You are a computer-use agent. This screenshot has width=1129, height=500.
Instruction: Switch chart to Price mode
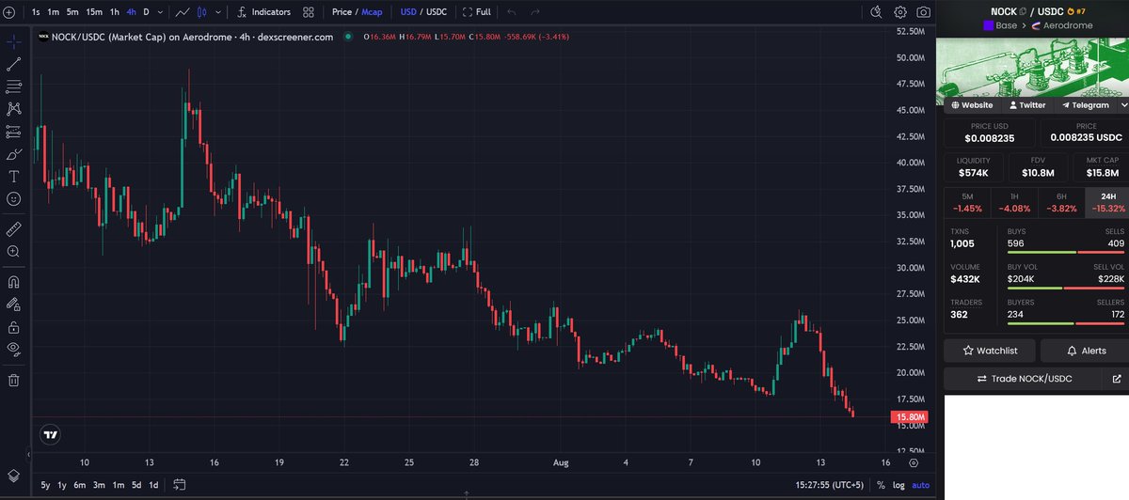point(342,12)
